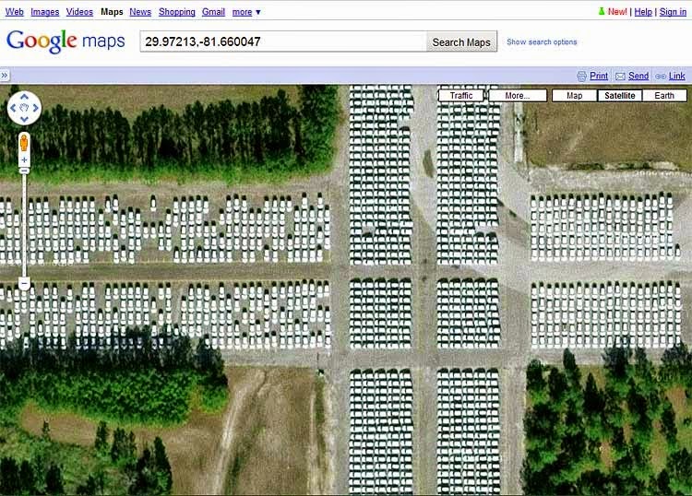The image size is (692, 496).
Task: Zoom in with the plus button
Action: (x=24, y=160)
